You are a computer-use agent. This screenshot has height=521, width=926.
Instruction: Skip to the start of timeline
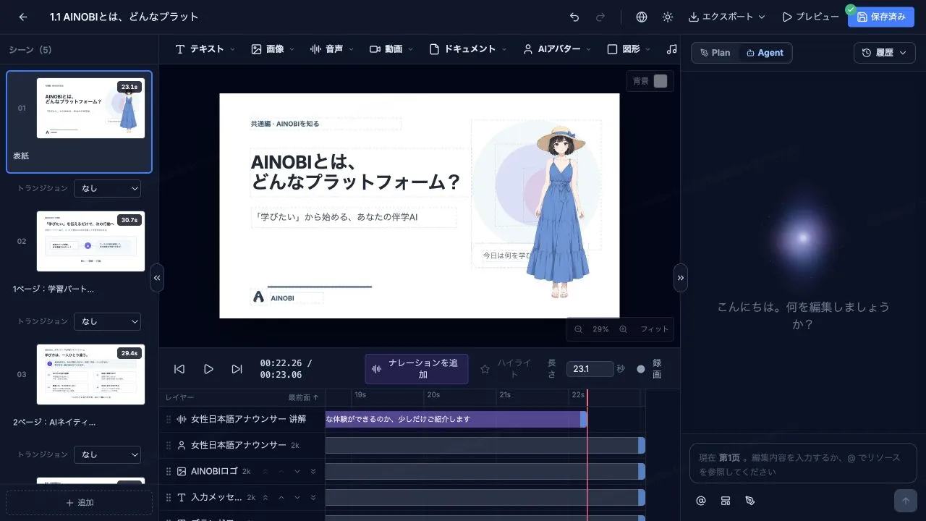[x=179, y=369]
